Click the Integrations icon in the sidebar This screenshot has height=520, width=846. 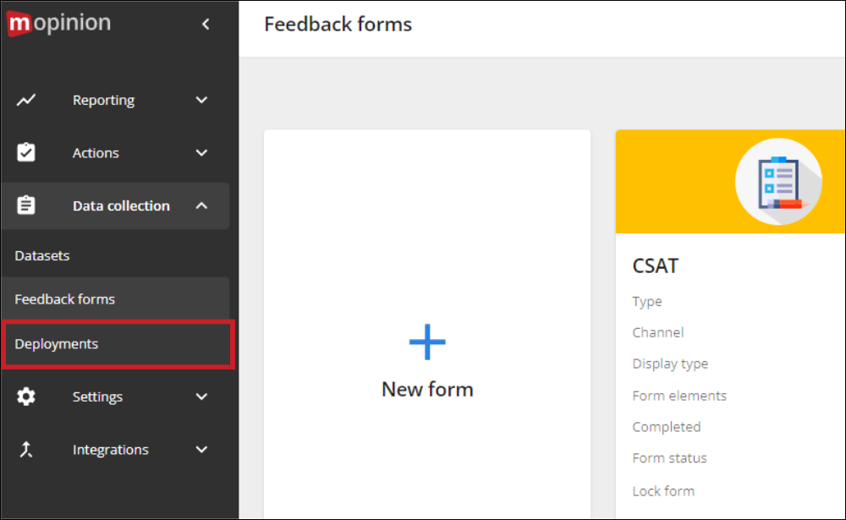[25, 449]
